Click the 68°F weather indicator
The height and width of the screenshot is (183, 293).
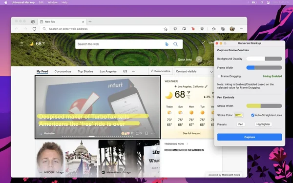(x=38, y=44)
